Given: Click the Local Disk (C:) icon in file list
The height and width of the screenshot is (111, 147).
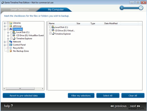Looking at the screenshot, I should (x=53, y=27).
